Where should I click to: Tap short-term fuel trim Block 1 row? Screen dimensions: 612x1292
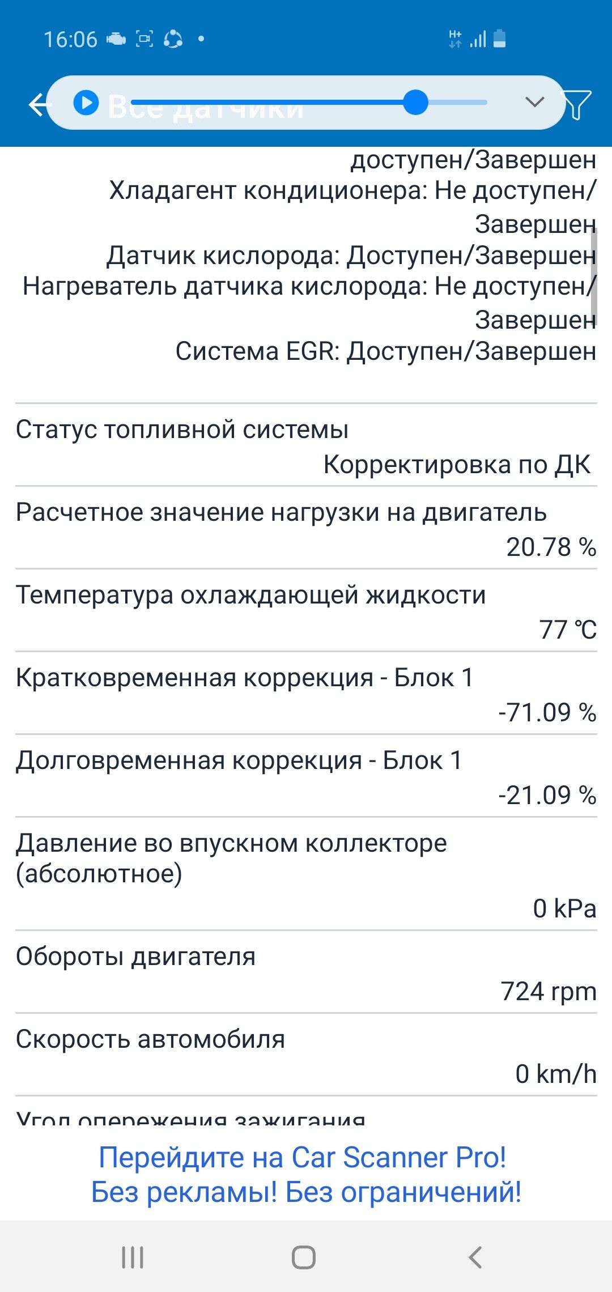click(306, 694)
